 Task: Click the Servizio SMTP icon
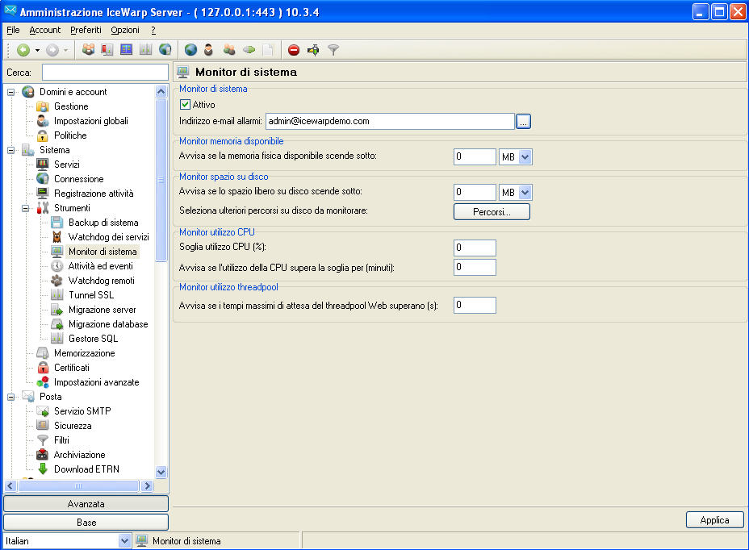43,411
